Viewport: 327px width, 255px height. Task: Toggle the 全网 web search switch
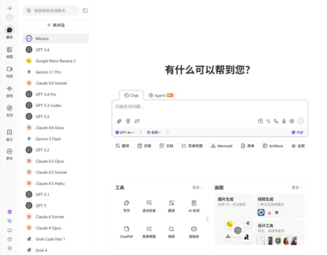pyautogui.click(x=166, y=132)
